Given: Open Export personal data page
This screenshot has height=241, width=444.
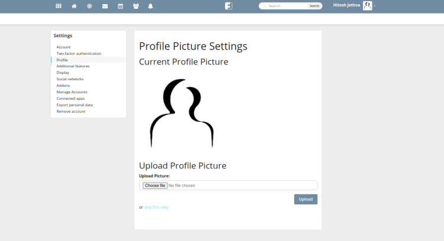Looking at the screenshot, I should pyautogui.click(x=75, y=105).
